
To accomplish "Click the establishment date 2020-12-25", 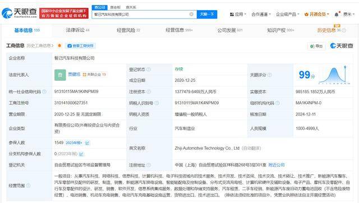I will 185,80.
